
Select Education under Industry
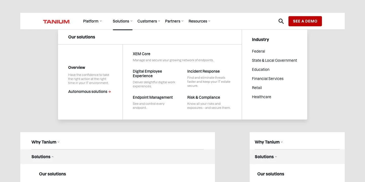261,70
